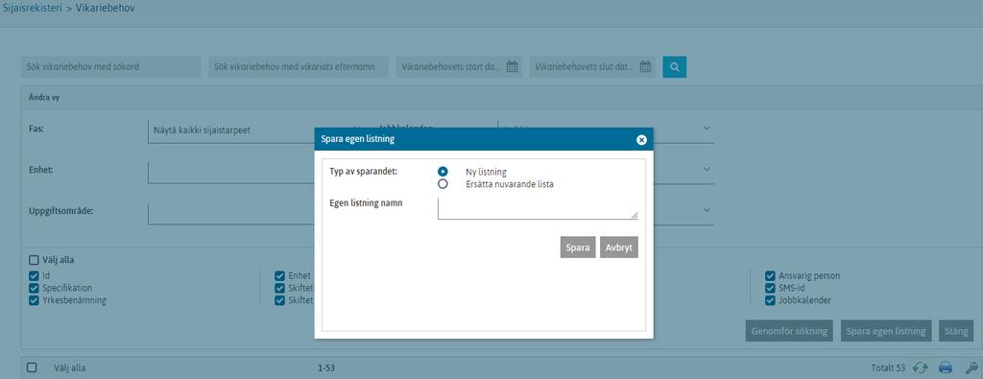This screenshot has height=379, width=983.
Task: Expand the Jobbkalender dropdown chevron
Action: click(x=707, y=128)
